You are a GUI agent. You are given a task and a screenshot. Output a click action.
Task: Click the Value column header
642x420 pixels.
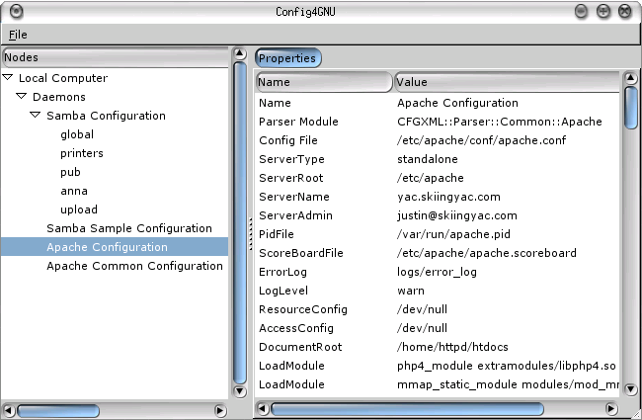coord(506,82)
